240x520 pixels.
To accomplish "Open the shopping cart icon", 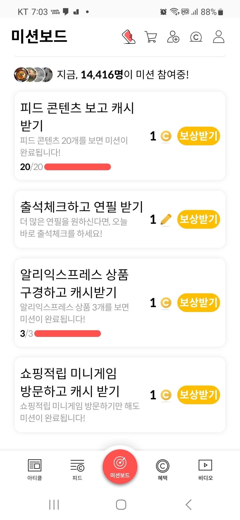I will [150, 37].
